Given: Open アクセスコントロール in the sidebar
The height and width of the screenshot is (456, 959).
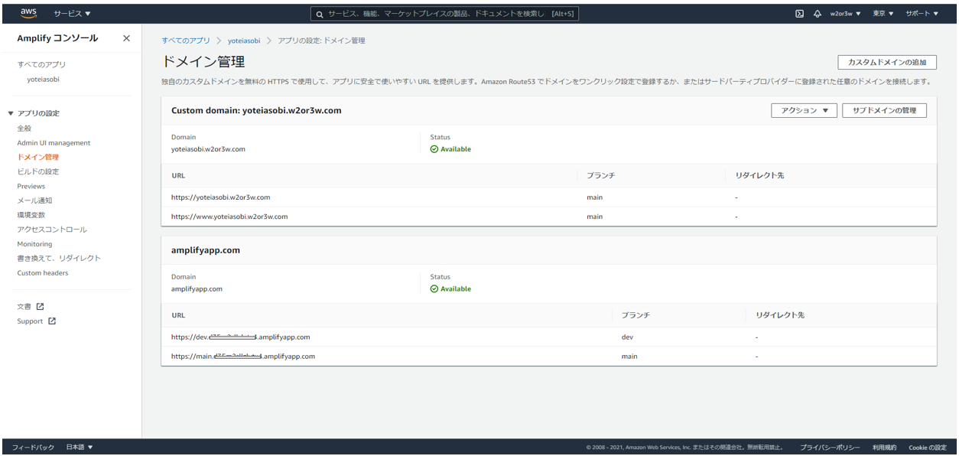Looking at the screenshot, I should (x=52, y=230).
